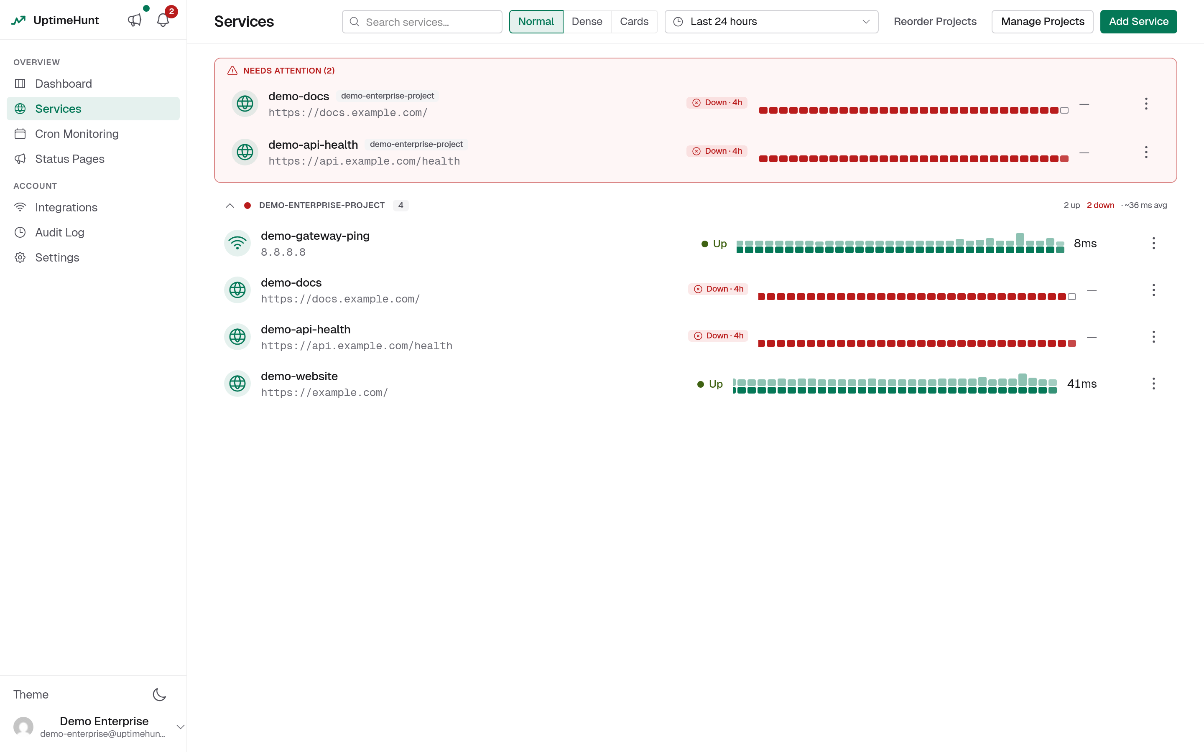This screenshot has height=752, width=1204.
Task: Click the Manage Projects button
Action: pos(1042,21)
